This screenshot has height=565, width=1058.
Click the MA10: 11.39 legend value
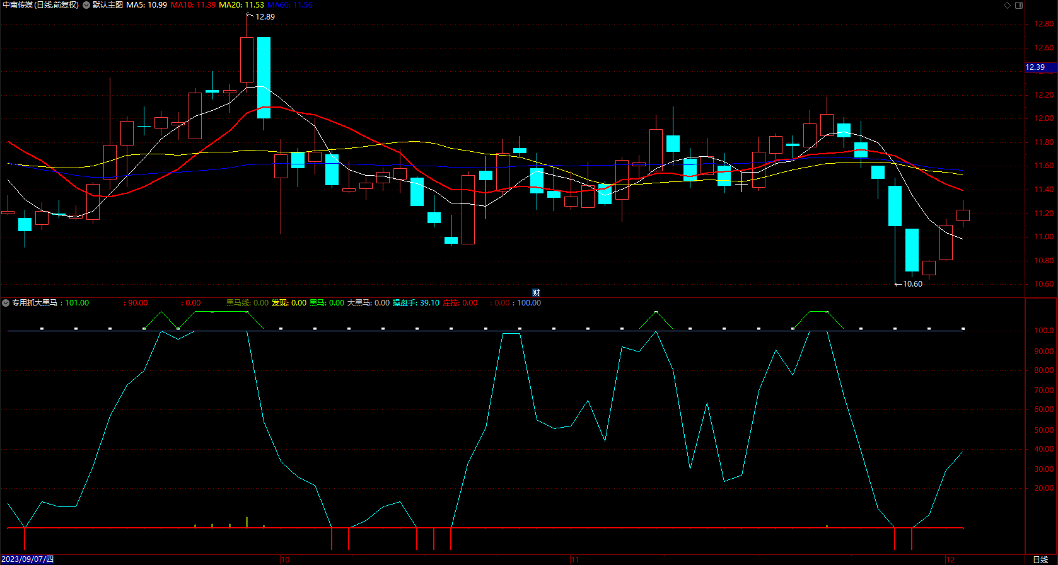(x=193, y=5)
